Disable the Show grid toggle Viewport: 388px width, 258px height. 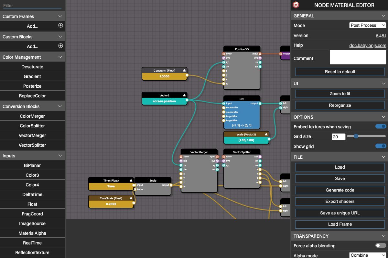tap(381, 146)
